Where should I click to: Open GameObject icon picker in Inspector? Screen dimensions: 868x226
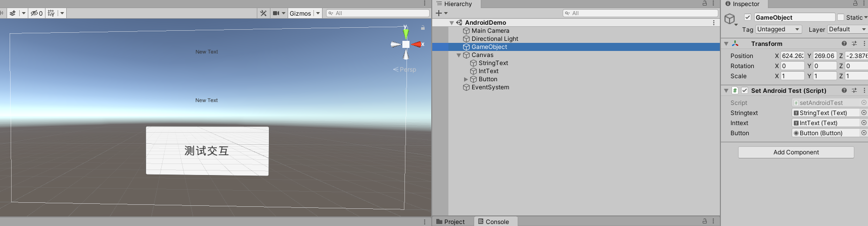[x=730, y=20]
